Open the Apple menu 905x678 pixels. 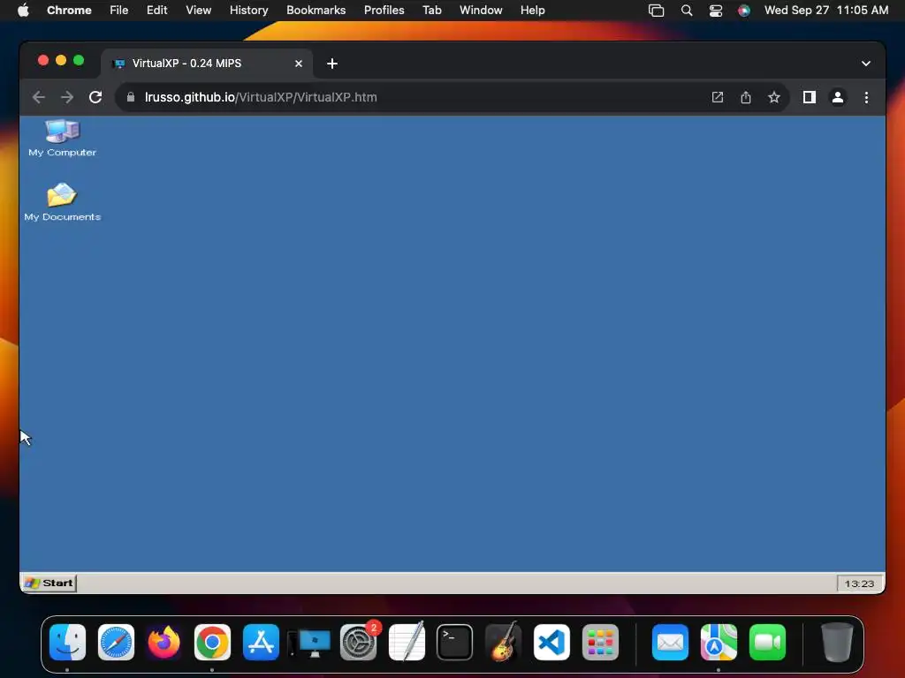tap(23, 11)
